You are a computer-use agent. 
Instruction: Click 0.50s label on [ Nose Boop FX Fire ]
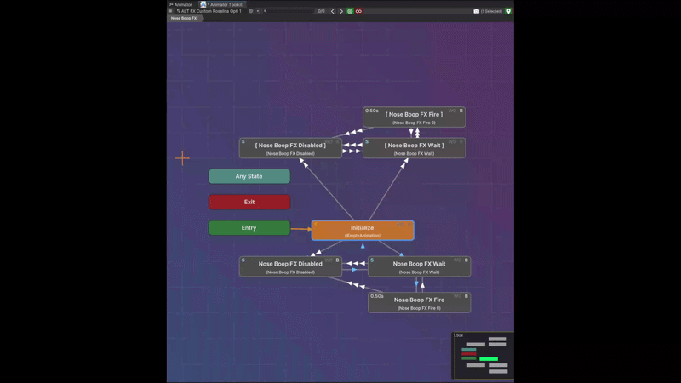click(372, 111)
